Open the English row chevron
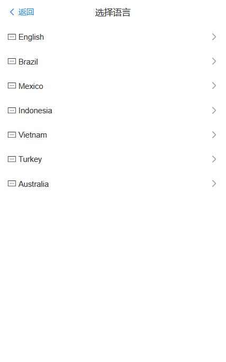226x362 pixels. coord(214,37)
